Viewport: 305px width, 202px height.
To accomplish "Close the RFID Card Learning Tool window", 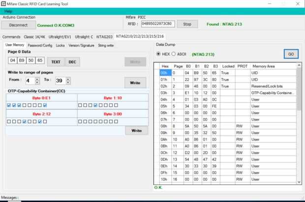I will point(298,4).
